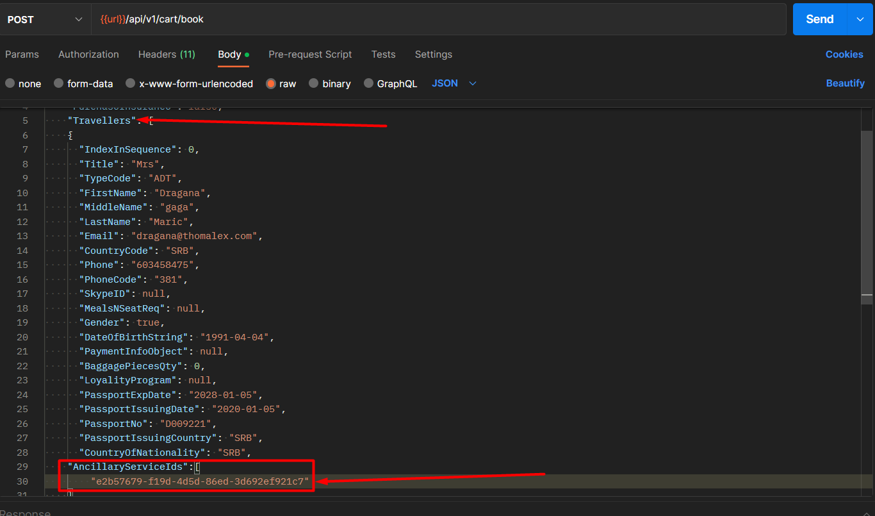Click the {{url}} variable in the URL
Screen dimensions: 875x516
pos(113,19)
